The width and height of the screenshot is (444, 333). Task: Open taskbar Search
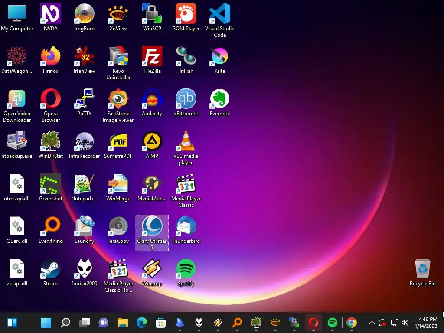point(65,323)
